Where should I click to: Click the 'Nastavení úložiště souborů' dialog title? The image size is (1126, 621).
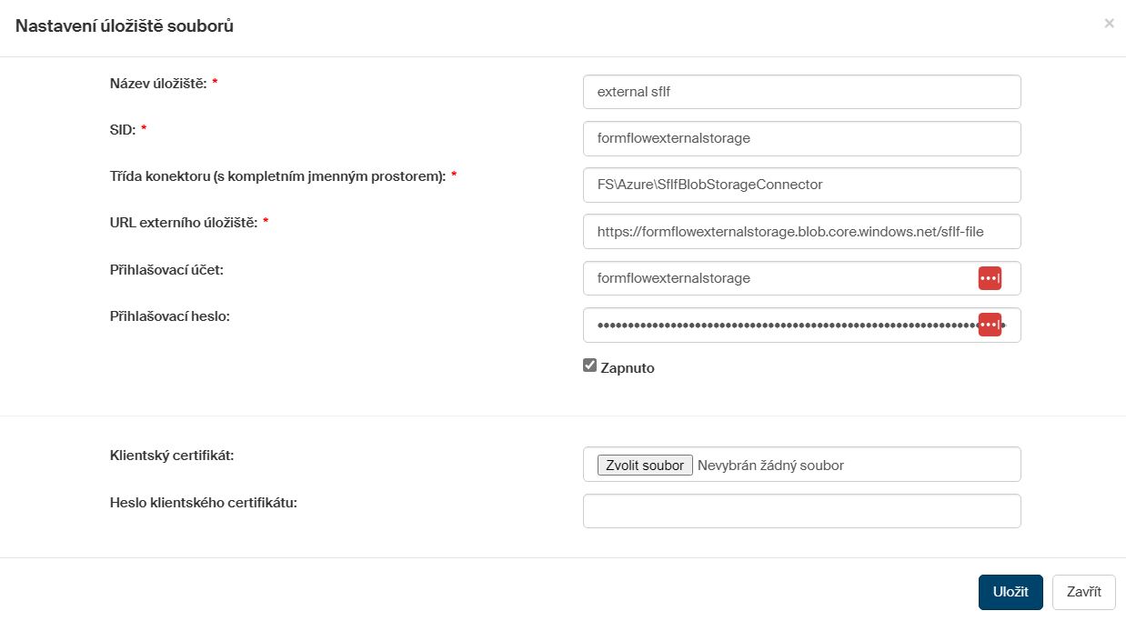click(x=125, y=26)
